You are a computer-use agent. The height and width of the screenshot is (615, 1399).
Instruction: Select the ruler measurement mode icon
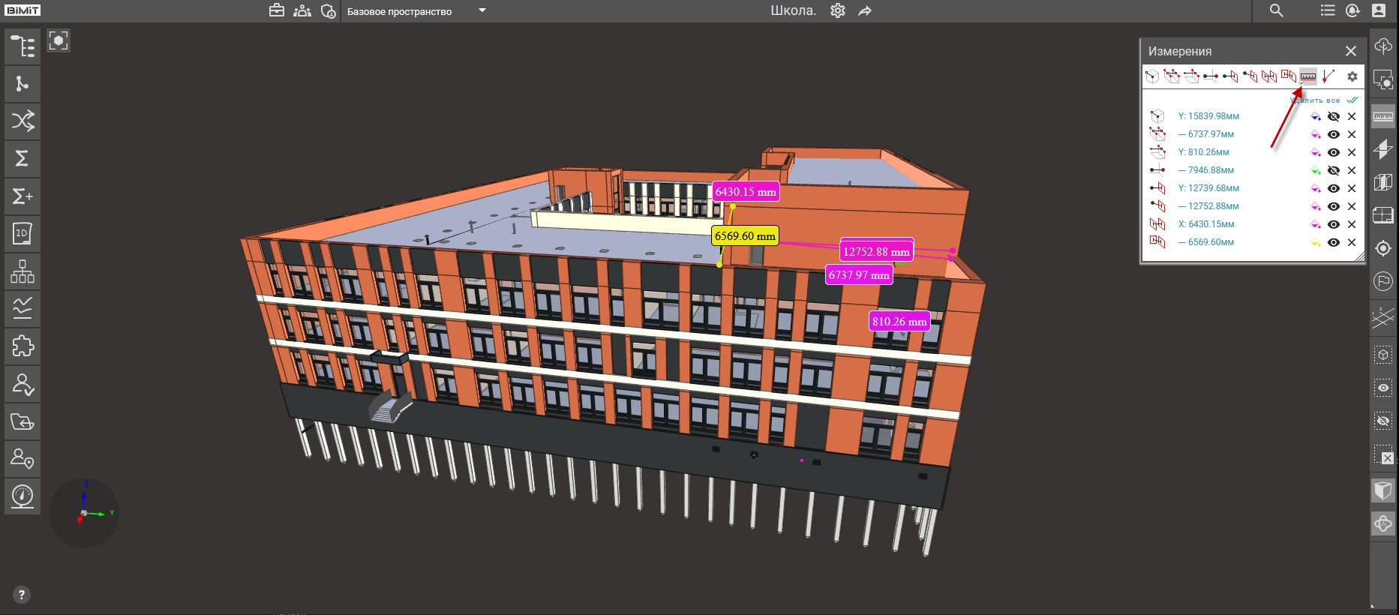coord(1307,76)
